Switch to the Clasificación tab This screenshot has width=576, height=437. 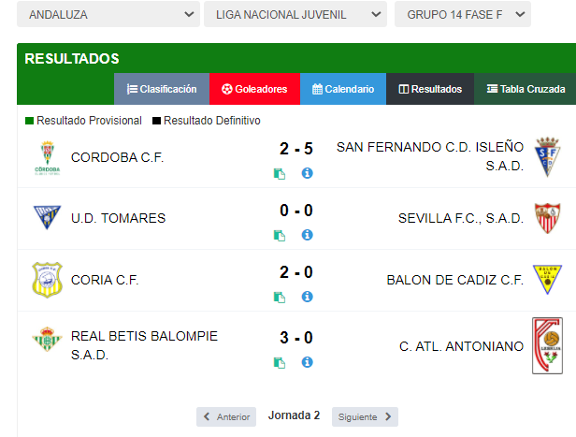point(162,89)
